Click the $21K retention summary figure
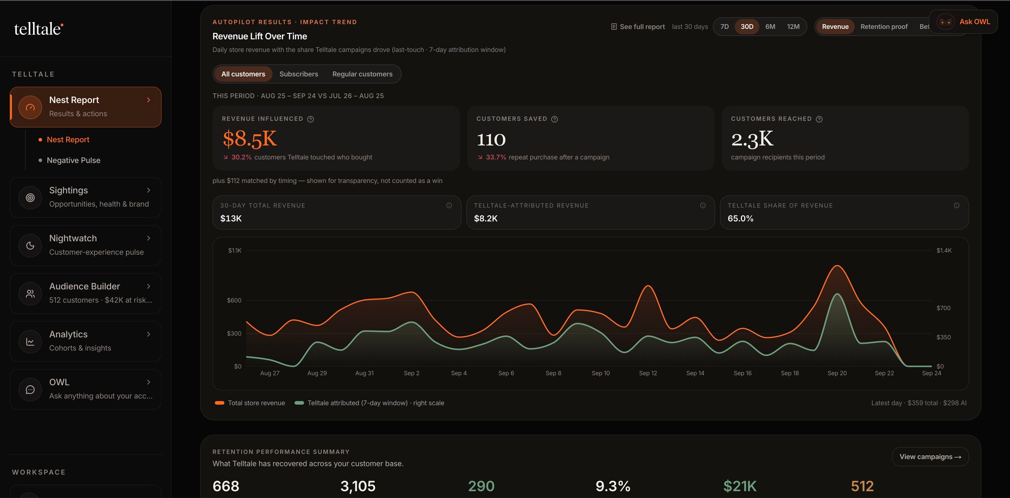The image size is (1010, 498). [x=740, y=486]
